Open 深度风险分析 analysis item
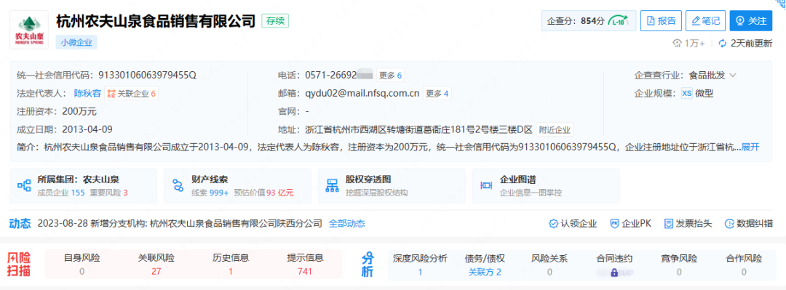Screen dimensions: 786x290 [x=420, y=265]
